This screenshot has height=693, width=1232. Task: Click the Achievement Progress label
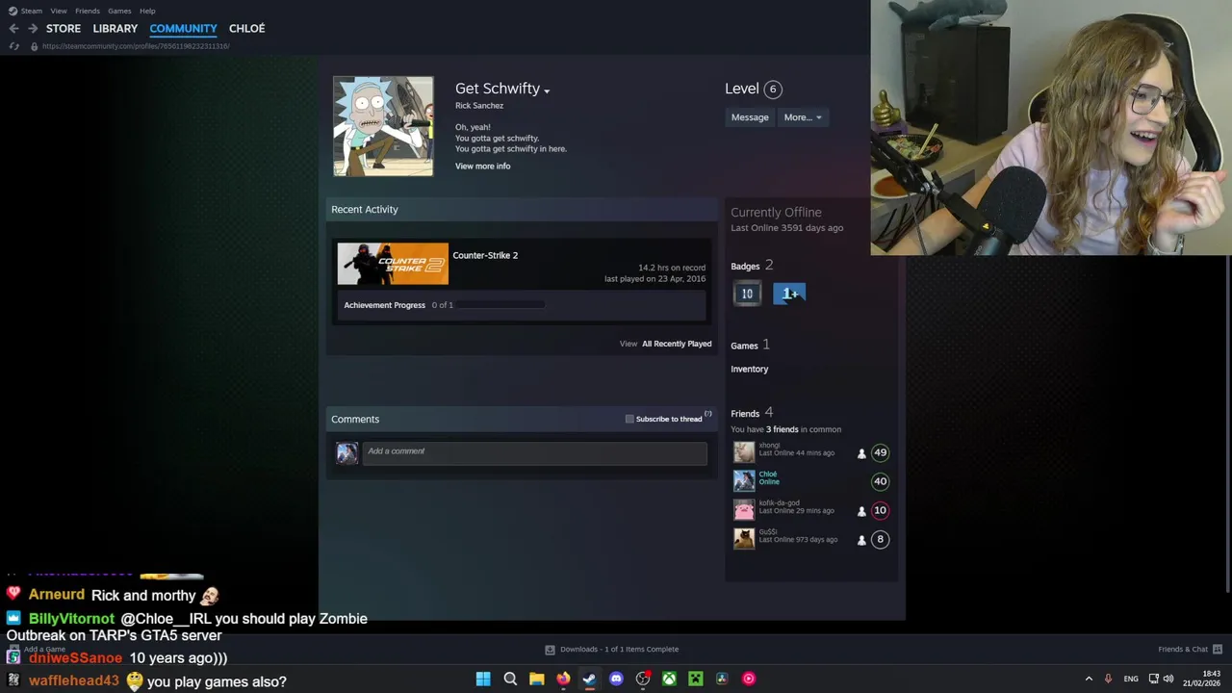coord(384,305)
